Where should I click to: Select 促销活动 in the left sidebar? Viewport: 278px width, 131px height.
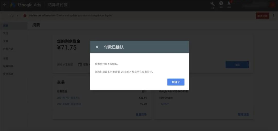click(8, 74)
